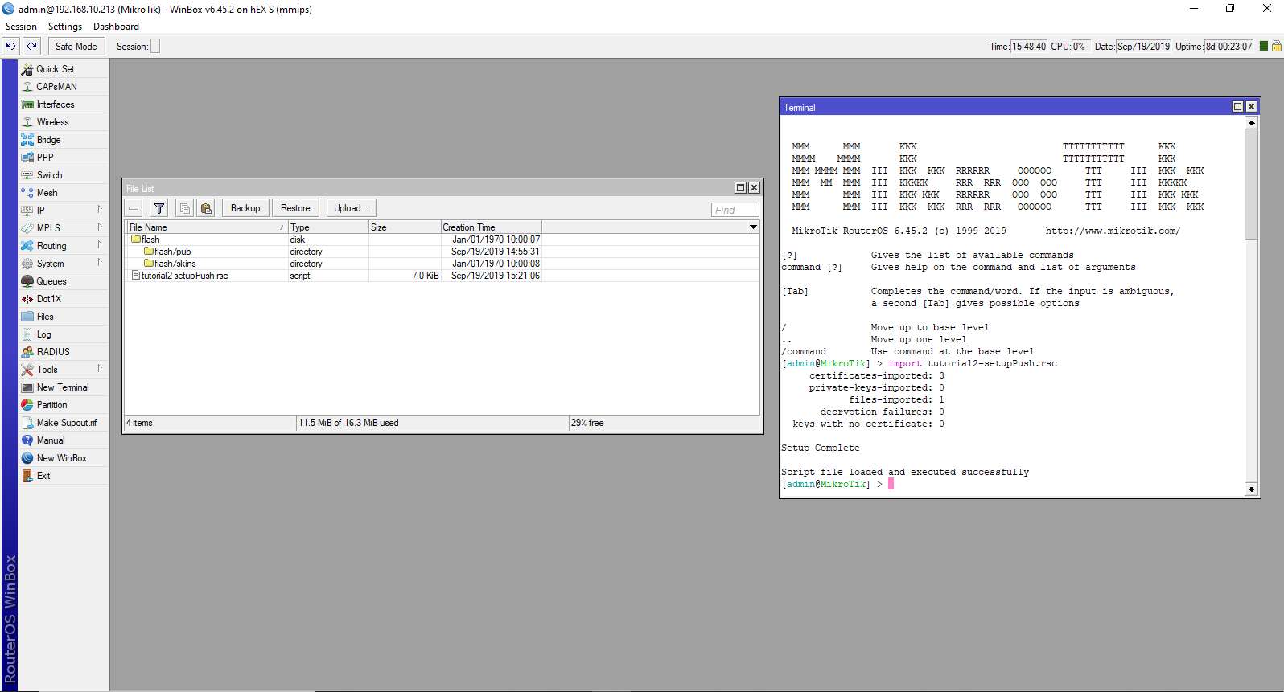The image size is (1284, 692).
Task: Open the Settings menu
Action: (x=65, y=27)
